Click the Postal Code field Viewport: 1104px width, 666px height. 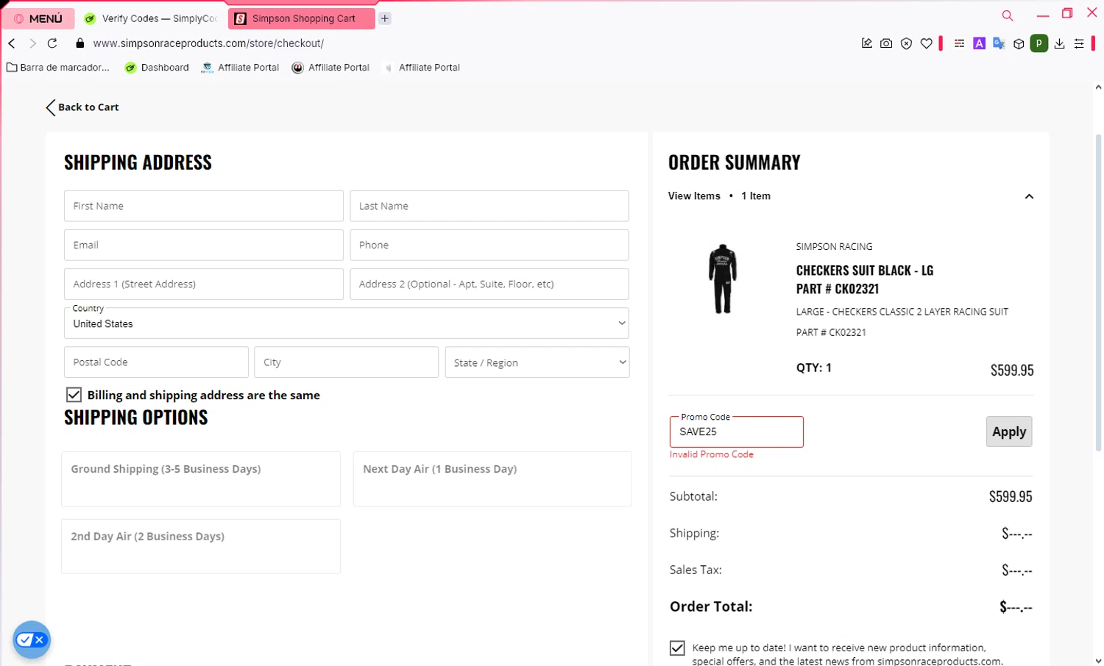[x=156, y=362]
